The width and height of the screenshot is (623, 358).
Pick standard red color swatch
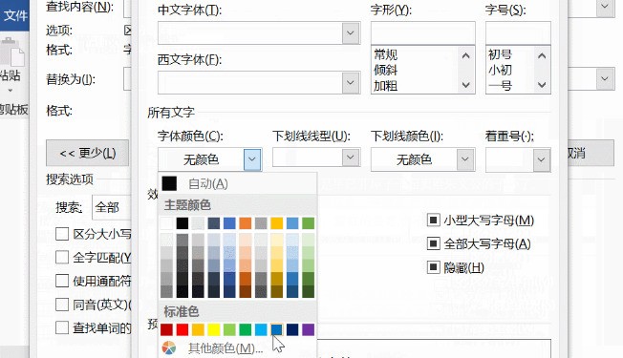tap(183, 329)
